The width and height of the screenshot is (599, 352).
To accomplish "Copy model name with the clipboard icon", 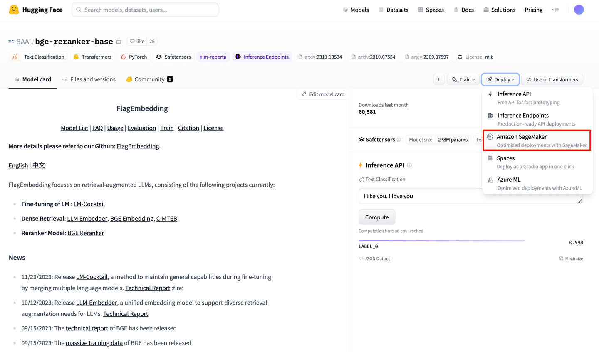I will [x=118, y=42].
